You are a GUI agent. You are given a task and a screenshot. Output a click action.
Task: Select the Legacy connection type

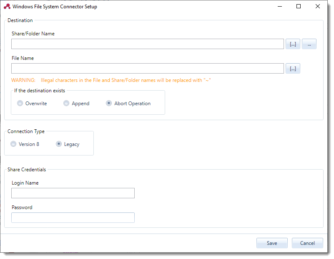coord(59,144)
